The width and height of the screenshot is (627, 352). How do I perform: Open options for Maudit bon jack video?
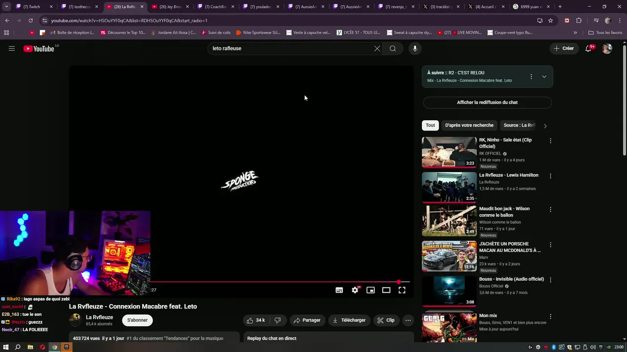550,210
